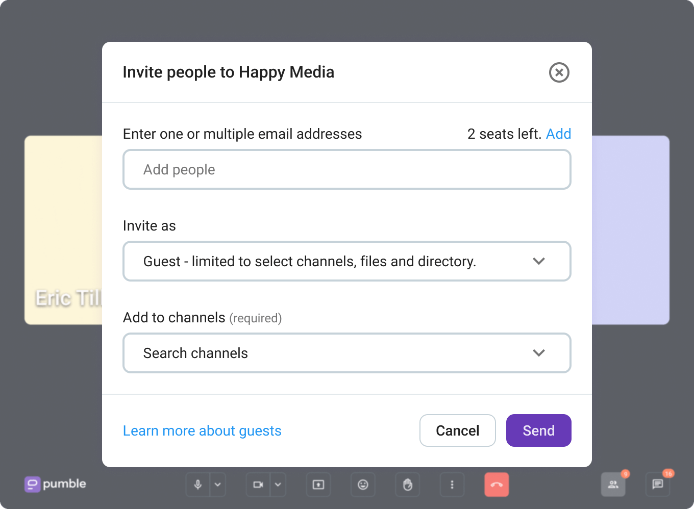Open emoji reactions

[363, 485]
